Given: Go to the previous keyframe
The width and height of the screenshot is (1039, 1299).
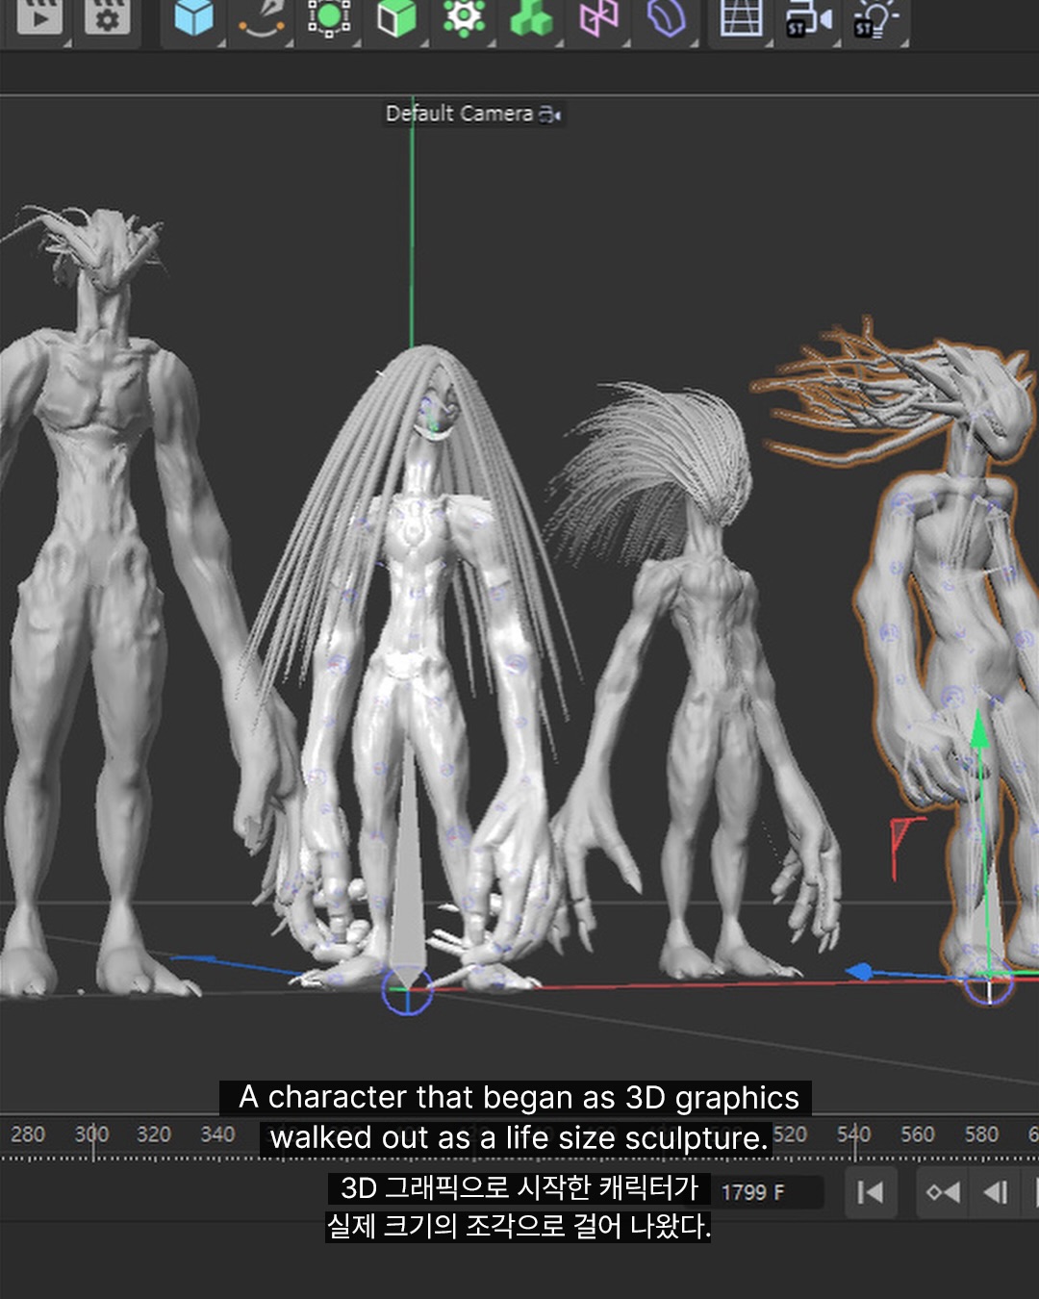Looking at the screenshot, I should tap(943, 1192).
